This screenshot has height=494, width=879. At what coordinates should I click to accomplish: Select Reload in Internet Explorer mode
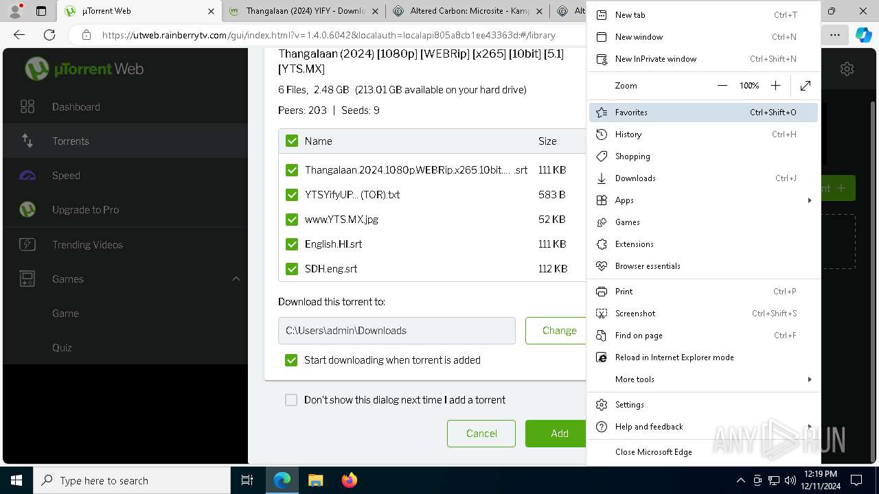coord(703,357)
